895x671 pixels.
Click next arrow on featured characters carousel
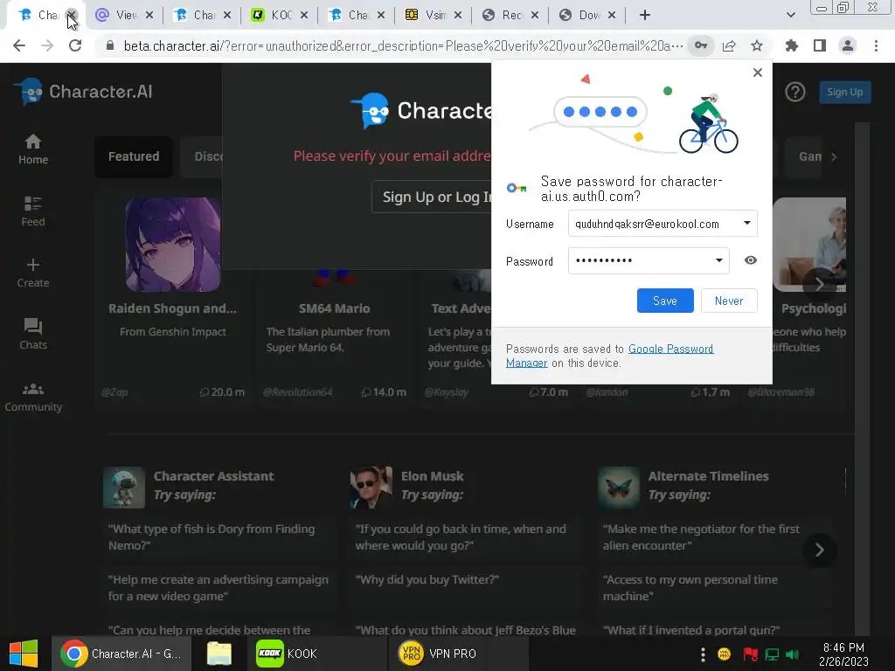(819, 284)
